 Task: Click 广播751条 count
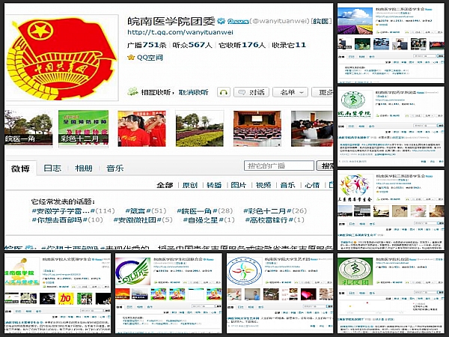coord(147,45)
